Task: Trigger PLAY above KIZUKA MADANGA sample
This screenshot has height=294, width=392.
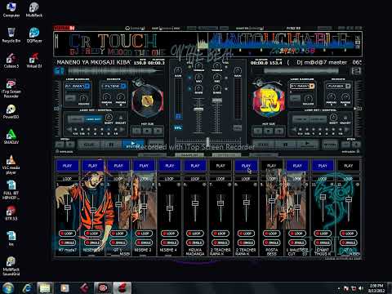Action: point(195,166)
